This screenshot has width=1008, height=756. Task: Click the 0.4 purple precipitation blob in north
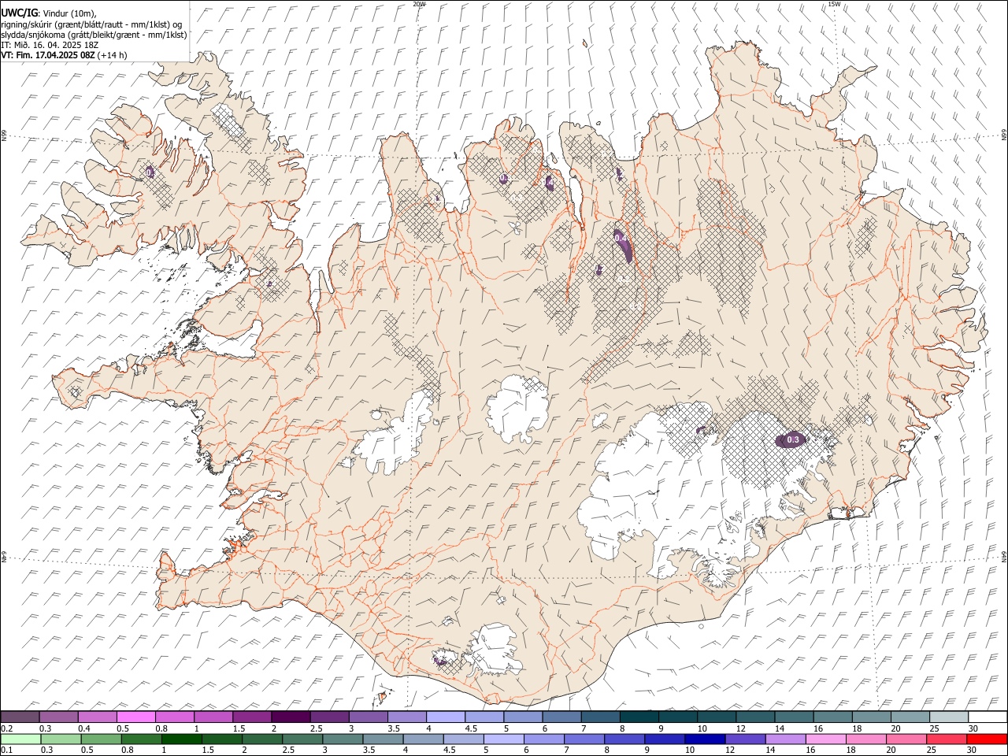[x=623, y=244]
